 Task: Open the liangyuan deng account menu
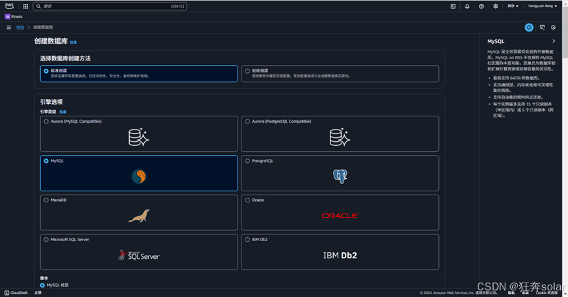pos(542,6)
